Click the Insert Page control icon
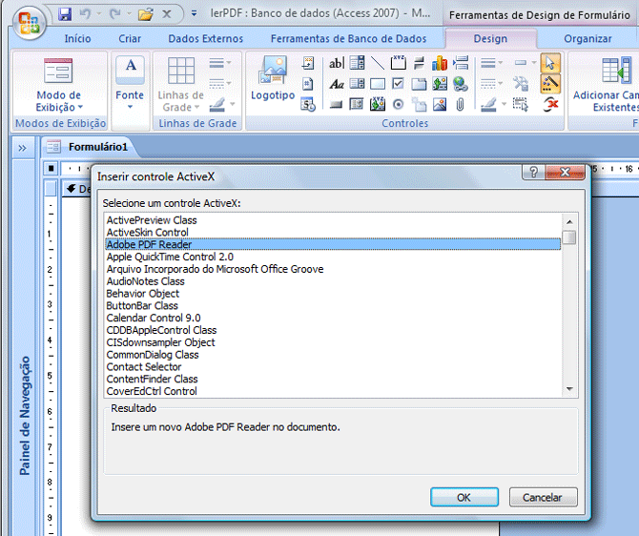Screen dimensions: 639x536 (419, 104)
